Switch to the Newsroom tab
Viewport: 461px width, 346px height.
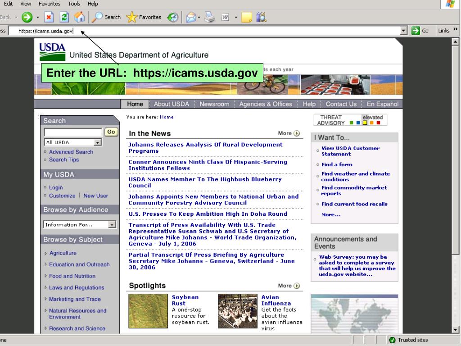tap(214, 104)
